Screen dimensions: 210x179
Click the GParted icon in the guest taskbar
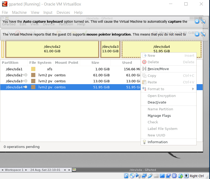click(74, 170)
